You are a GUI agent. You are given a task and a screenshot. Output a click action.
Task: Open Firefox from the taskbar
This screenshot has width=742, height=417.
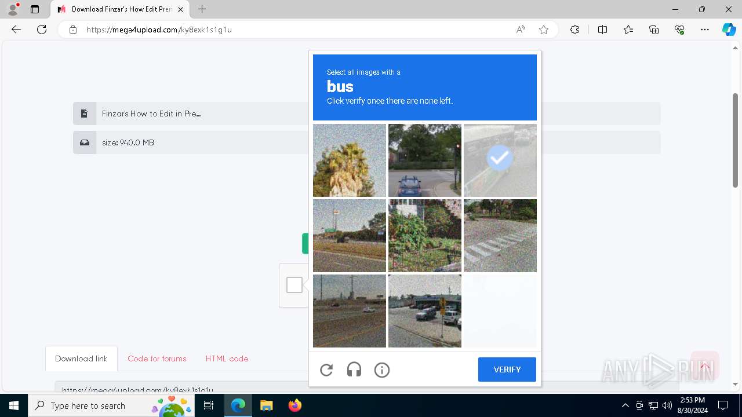(294, 405)
